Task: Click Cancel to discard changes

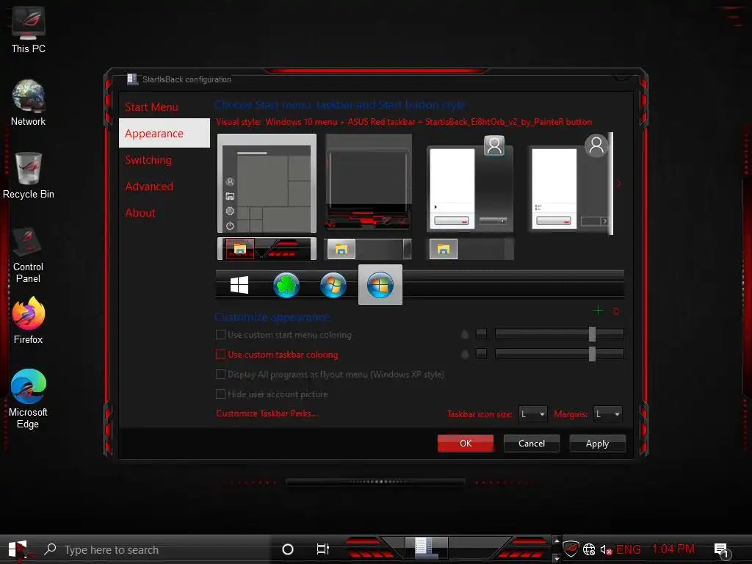Action: coord(532,443)
